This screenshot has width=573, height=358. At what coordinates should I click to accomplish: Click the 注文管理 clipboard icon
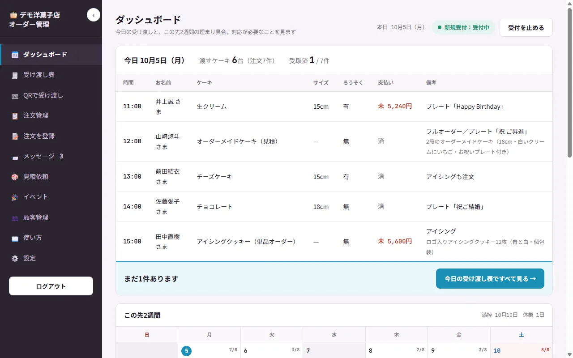(x=15, y=116)
